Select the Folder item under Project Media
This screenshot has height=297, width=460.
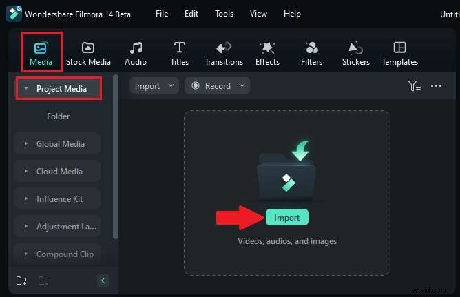point(58,116)
